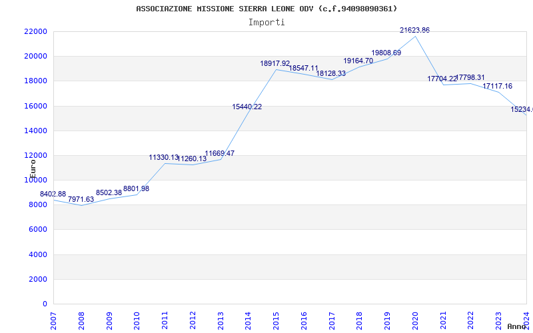This screenshot has height=333, width=533.
Task: Click the 2023 year label on x-axis
Action: pos(498,321)
